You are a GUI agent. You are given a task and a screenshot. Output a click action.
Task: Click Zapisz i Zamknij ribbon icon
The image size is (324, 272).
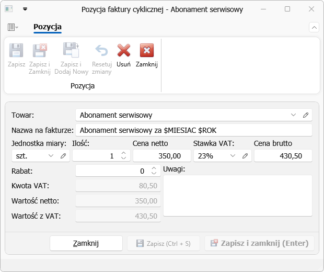point(40,50)
